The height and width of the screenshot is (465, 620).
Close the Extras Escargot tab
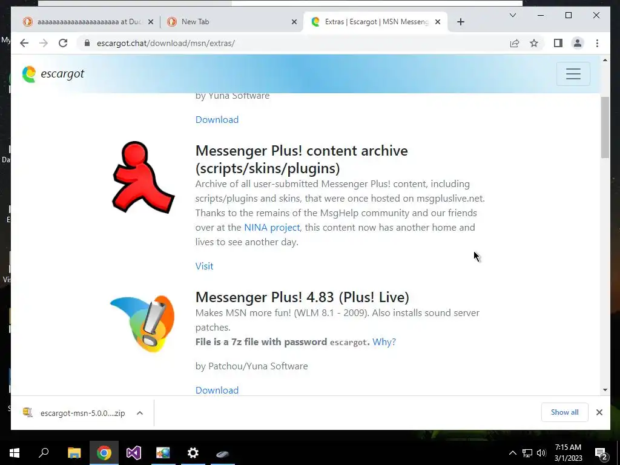(438, 22)
